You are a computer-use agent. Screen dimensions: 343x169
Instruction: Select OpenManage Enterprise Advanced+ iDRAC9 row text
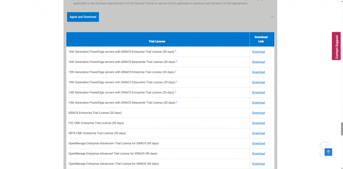click(x=114, y=144)
